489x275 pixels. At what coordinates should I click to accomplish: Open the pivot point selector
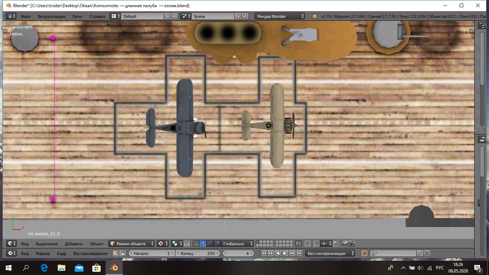(176, 243)
